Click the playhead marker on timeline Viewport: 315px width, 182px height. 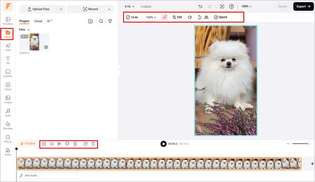(16, 149)
